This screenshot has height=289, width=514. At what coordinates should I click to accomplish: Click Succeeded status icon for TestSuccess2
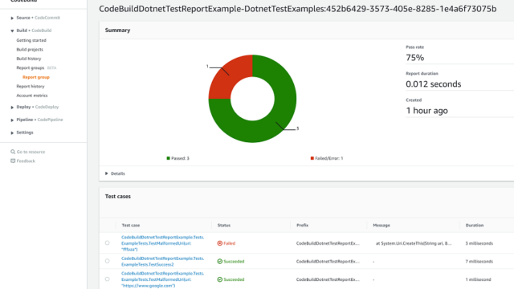tap(219, 261)
